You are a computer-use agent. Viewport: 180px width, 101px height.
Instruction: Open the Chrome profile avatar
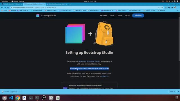[x=175, y=8]
